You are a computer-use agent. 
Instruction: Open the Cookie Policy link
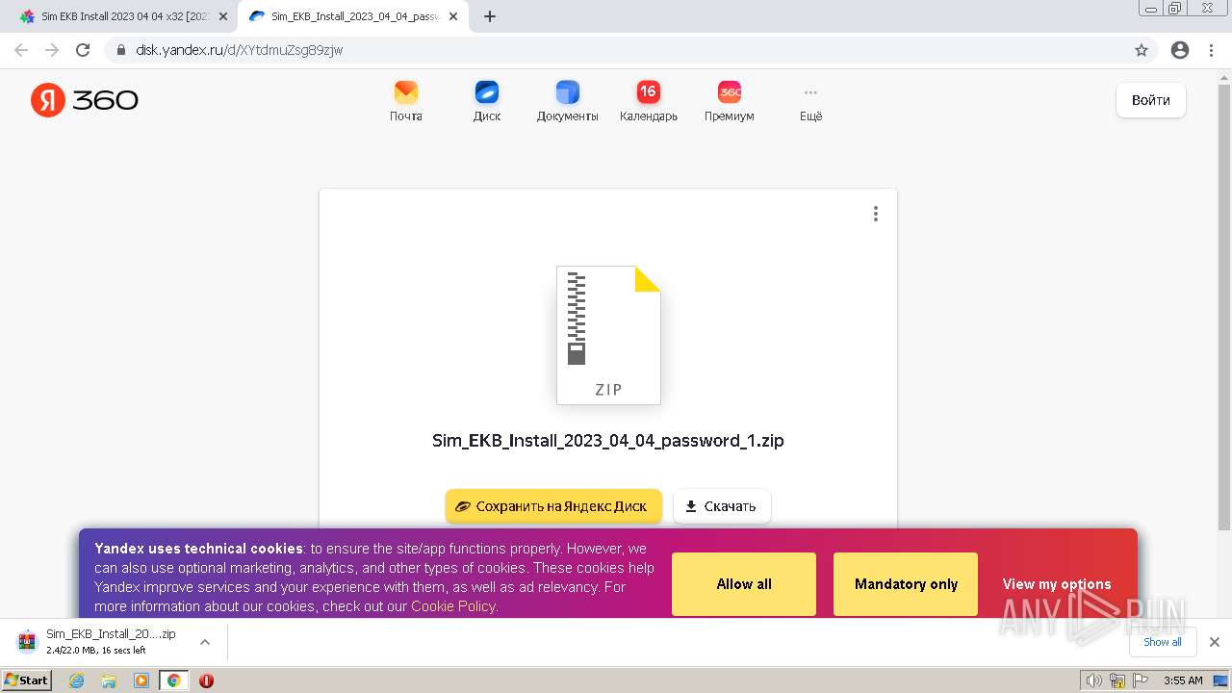tap(452, 606)
